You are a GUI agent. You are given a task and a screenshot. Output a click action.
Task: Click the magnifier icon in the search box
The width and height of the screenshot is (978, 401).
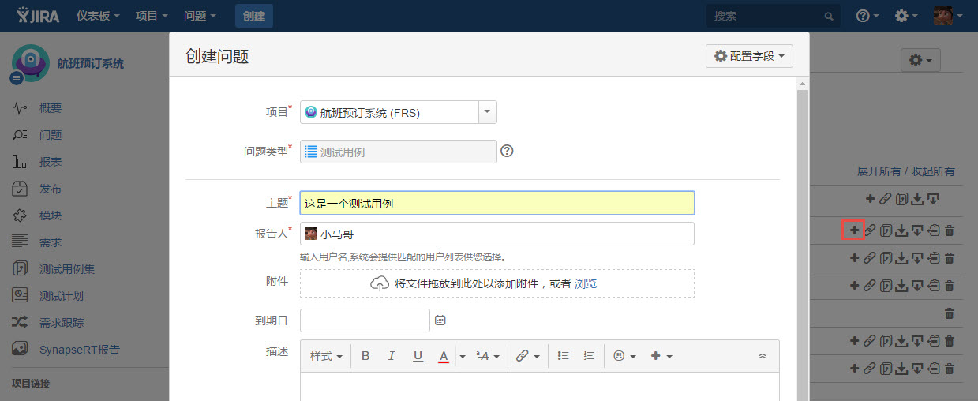[x=828, y=16]
